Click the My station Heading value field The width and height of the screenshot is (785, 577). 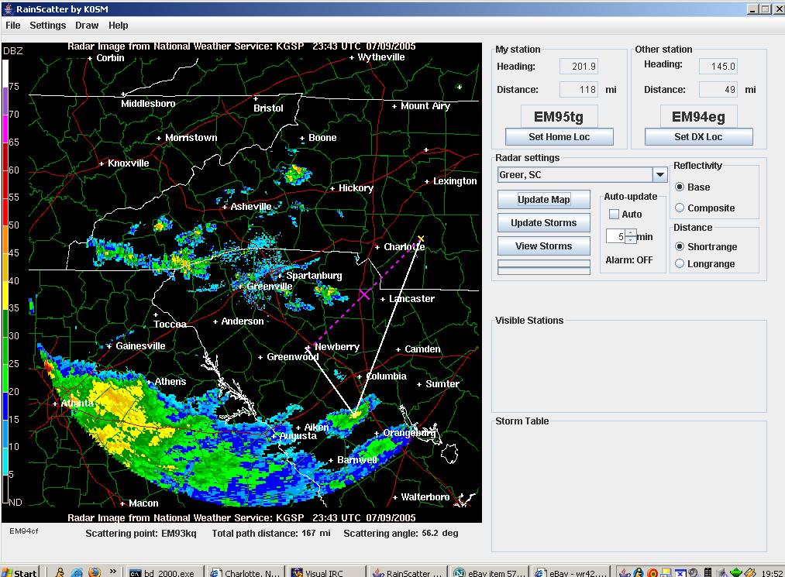click(579, 67)
